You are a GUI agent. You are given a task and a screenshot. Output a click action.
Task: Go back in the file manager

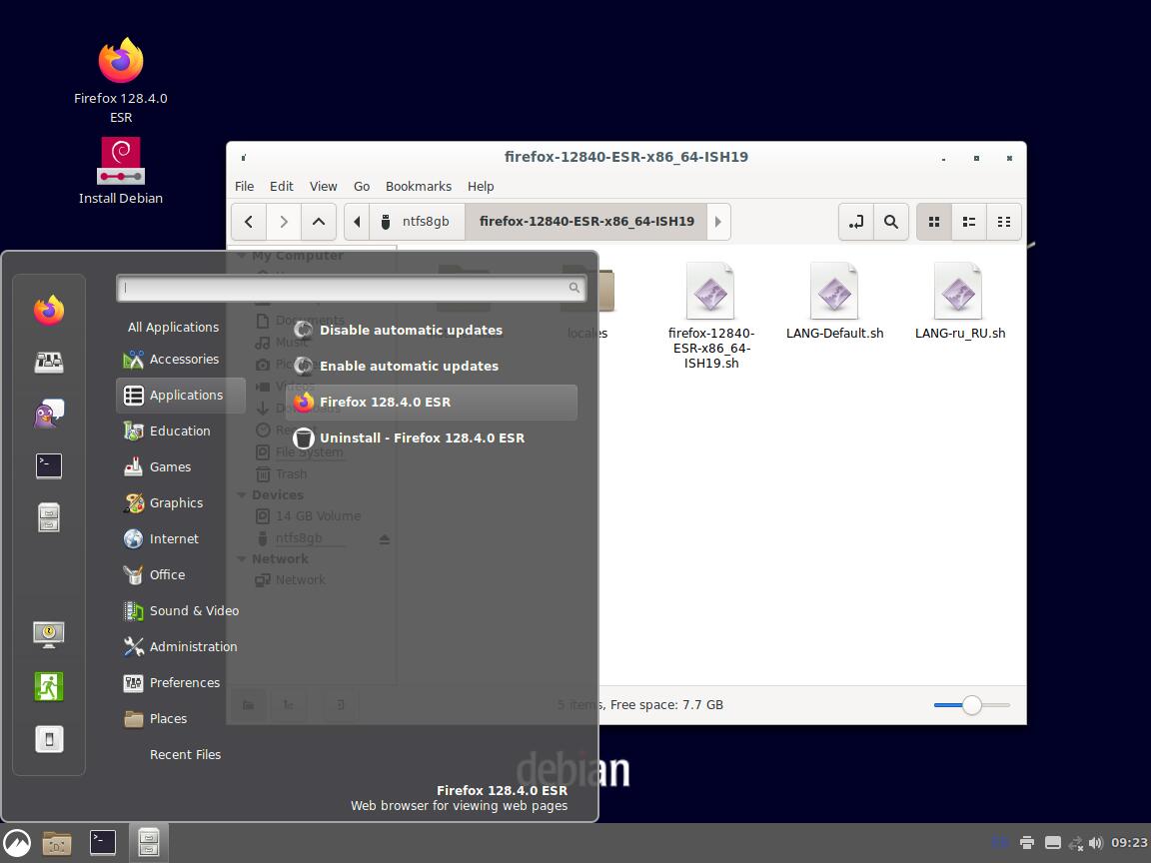tap(249, 222)
